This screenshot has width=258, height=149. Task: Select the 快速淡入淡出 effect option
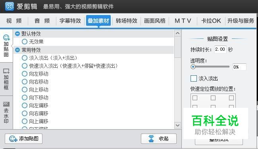[25, 66]
